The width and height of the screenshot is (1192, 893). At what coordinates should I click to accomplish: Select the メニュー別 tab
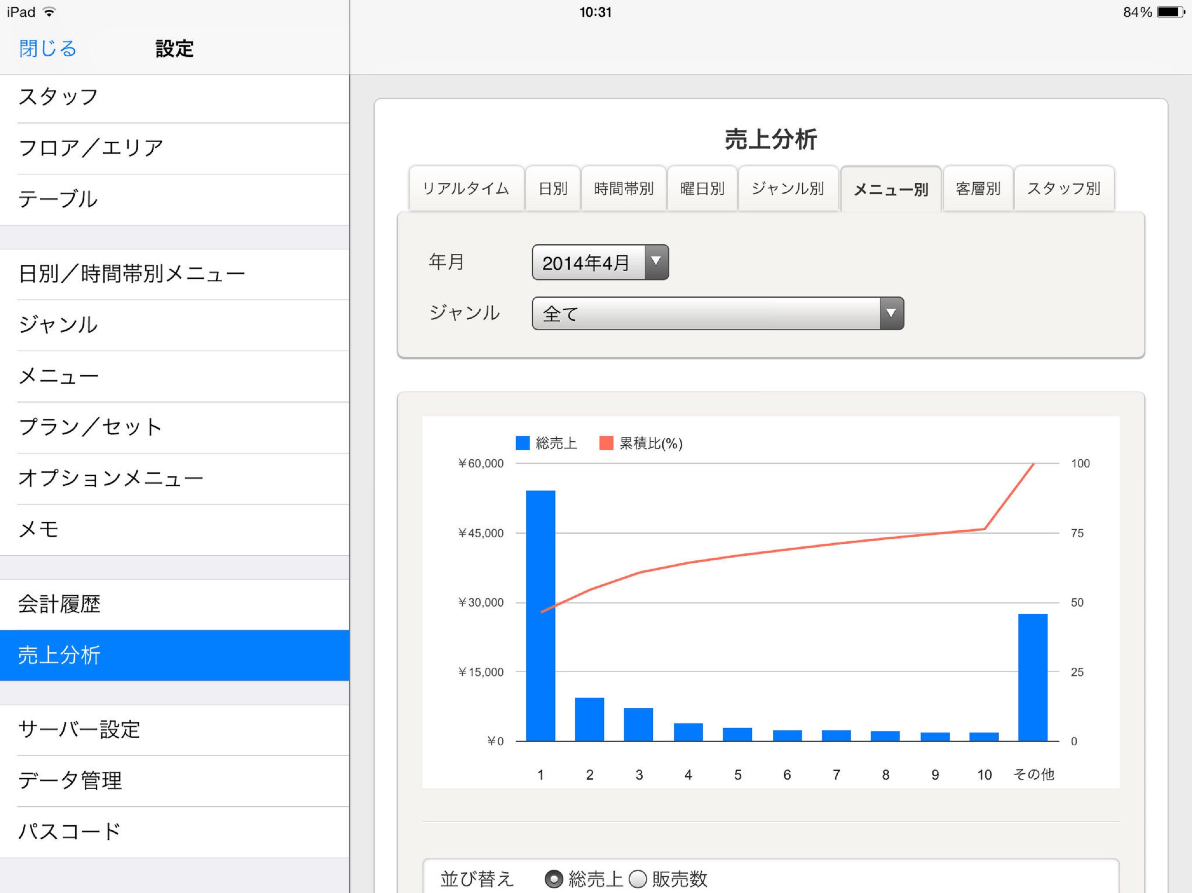tap(891, 189)
